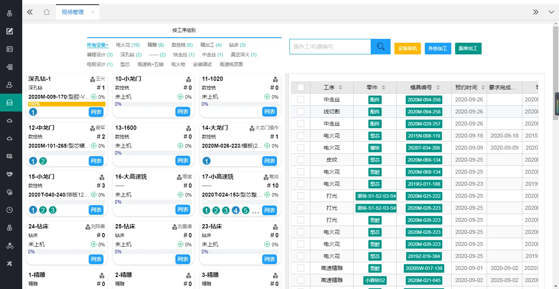Image resolution: width=559 pixels, height=289 pixels.
Task: Click the user icon in left sidebar
Action: [10, 85]
